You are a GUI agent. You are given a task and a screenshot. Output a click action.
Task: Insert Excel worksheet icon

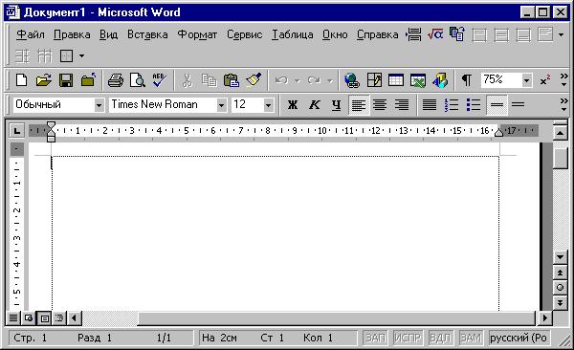point(418,79)
